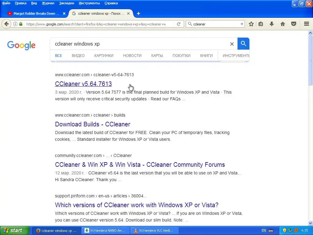The height and width of the screenshot is (235, 313).
Task: Open a new tab with plus icon
Action: tap(138, 13)
